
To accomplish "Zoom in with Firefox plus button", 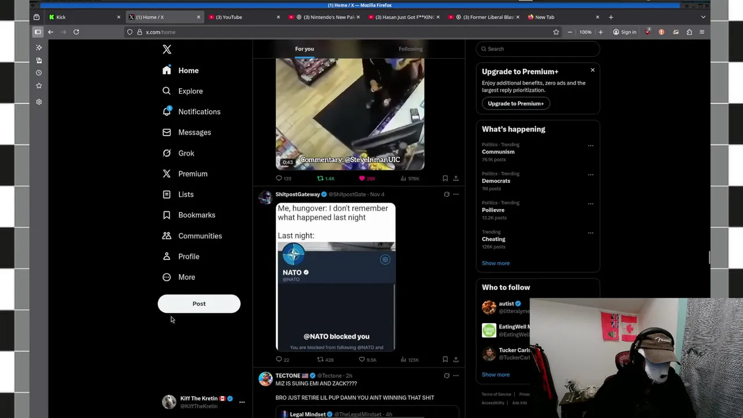I will click(600, 32).
